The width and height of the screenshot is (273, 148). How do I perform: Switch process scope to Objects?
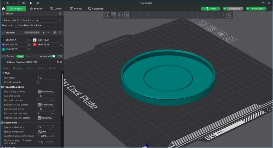tap(28, 56)
